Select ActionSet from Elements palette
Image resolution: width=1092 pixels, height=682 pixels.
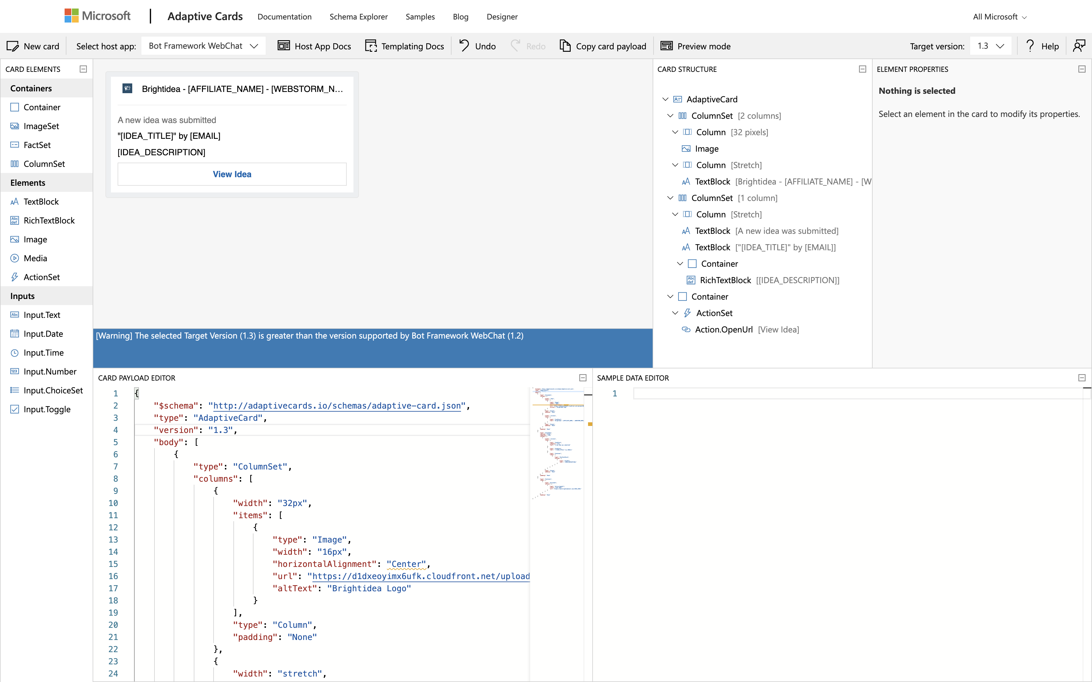pyautogui.click(x=46, y=277)
